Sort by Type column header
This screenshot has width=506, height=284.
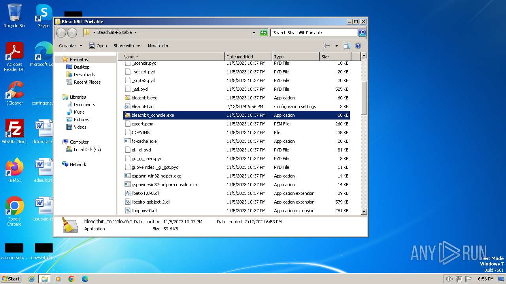coord(296,57)
